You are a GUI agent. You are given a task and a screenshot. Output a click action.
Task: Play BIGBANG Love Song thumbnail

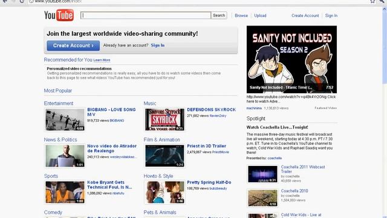pyautogui.click(x=65, y=120)
